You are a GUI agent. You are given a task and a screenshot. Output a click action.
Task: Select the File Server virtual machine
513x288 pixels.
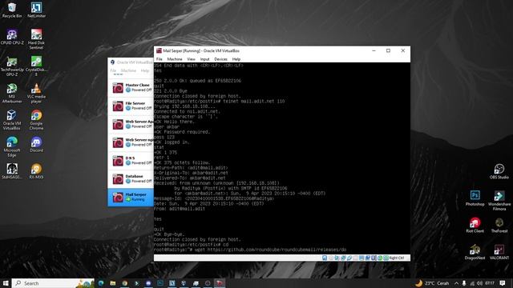[131, 106]
